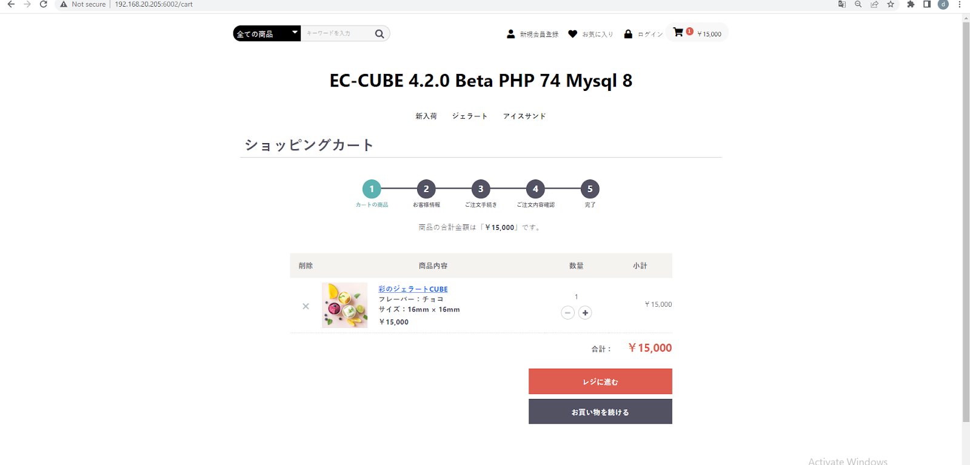Click step 3 ご注文手続き on the progress indicator
Screen dimensions: 970x465
coord(480,189)
